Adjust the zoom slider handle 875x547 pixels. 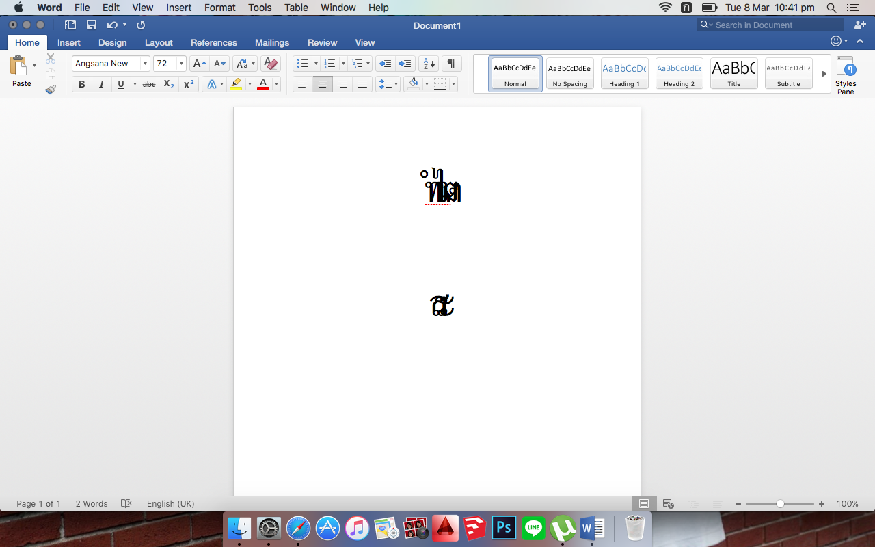(x=780, y=504)
